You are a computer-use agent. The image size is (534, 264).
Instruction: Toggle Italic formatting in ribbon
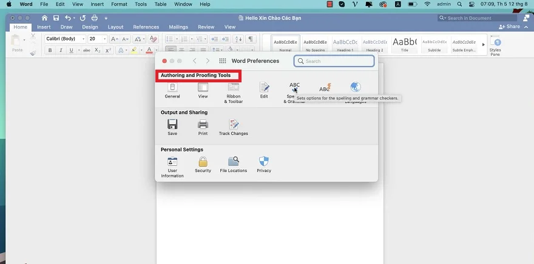coord(61,50)
